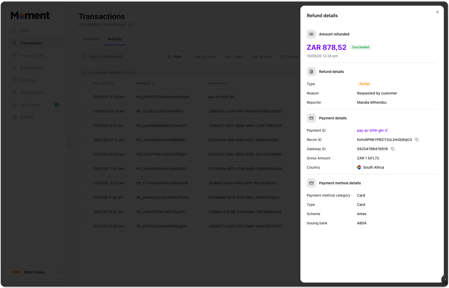Go to Home in sidebar
The image size is (449, 288).
tap(35, 31)
